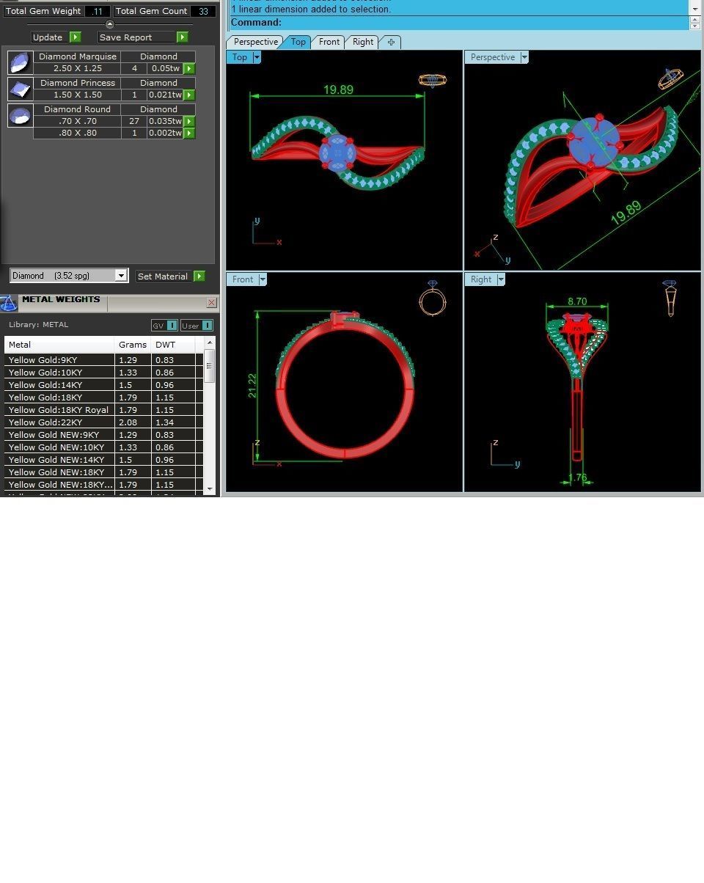
Task: Click the 2.50 X 1.25 size cell
Action: [78, 68]
